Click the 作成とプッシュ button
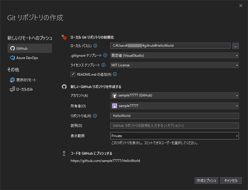This screenshot has height=190, width=248. pyautogui.click(x=206, y=180)
